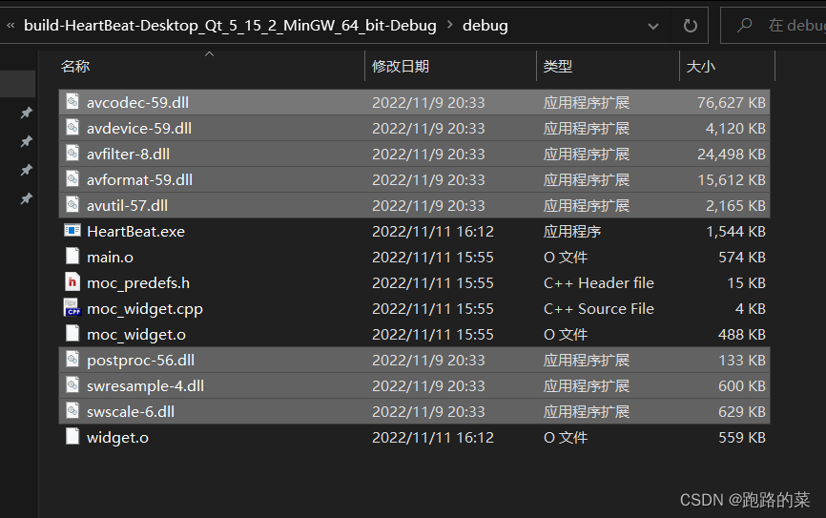Select the file name avfilter-8.dll

coord(128,154)
